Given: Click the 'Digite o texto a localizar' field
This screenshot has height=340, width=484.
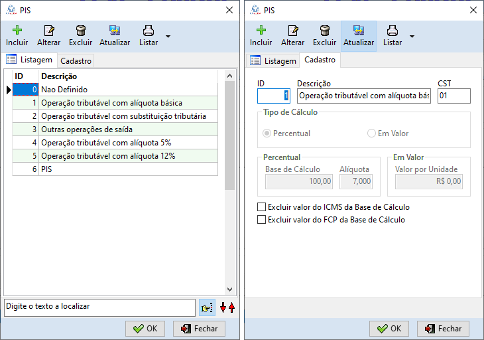Looking at the screenshot, I should (x=99, y=307).
